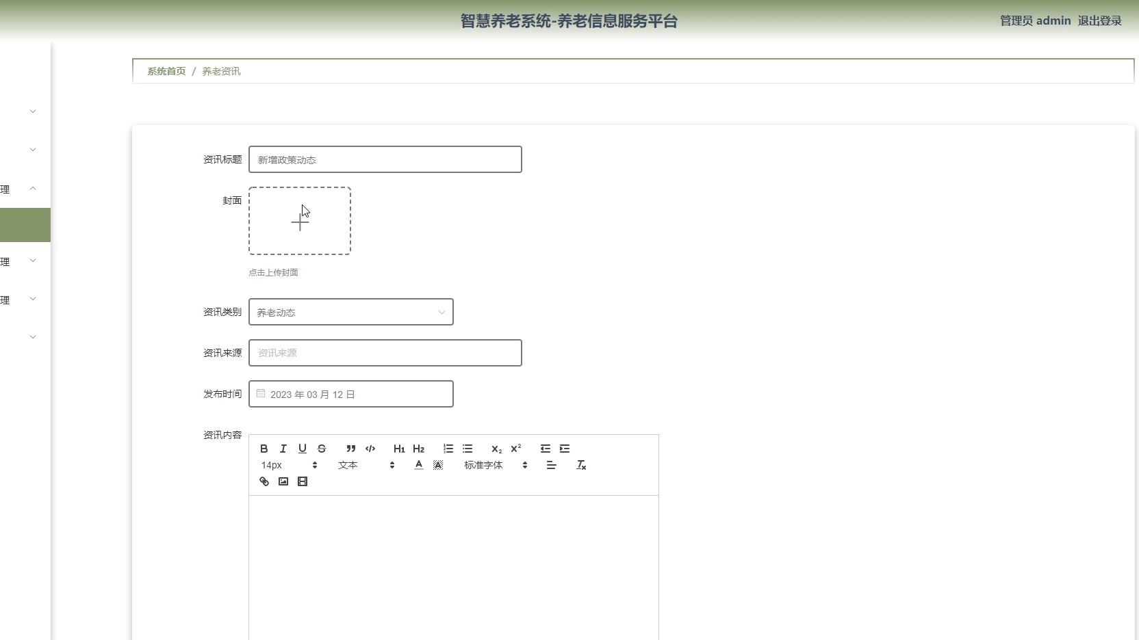Apply superscript formatting
This screenshot has width=1139, height=640.
[x=516, y=449]
